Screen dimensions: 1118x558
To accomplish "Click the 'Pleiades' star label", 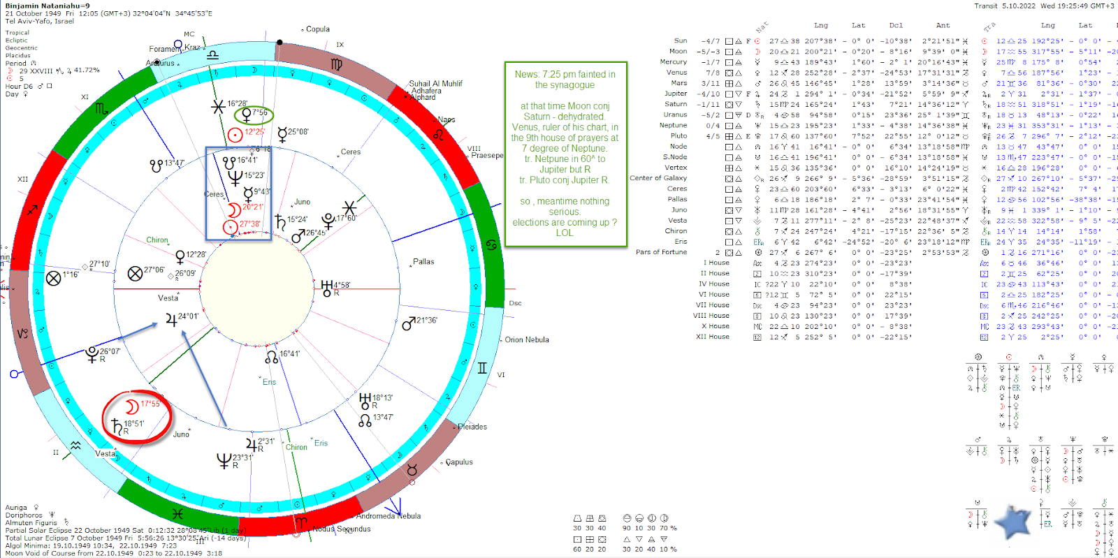I will coord(472,427).
